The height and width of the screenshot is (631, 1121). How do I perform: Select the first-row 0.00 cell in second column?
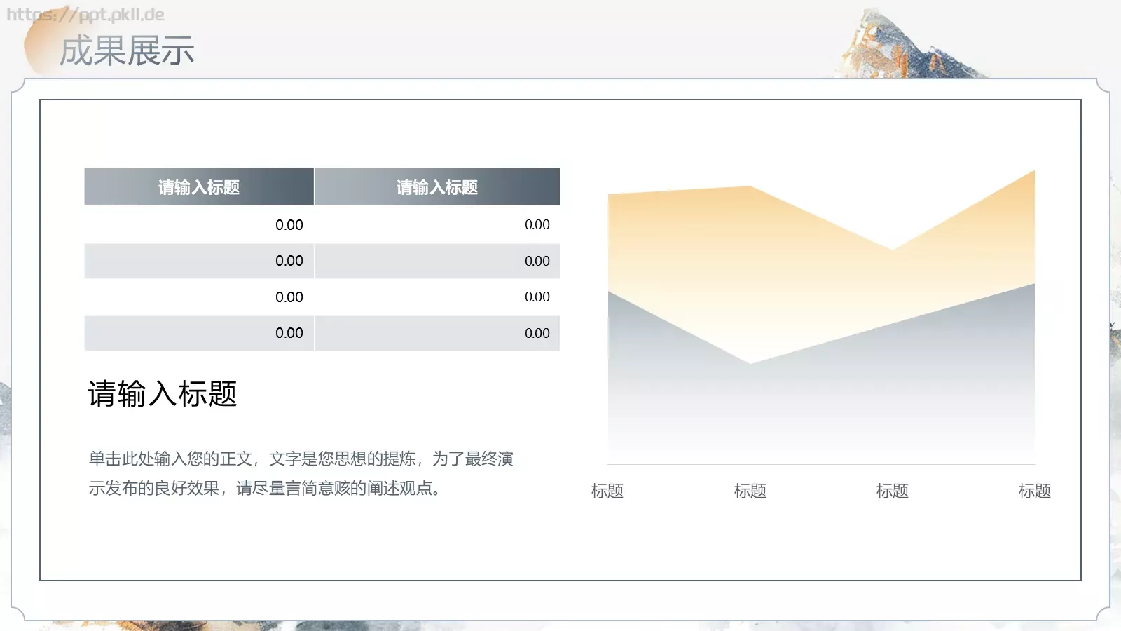[x=437, y=225]
